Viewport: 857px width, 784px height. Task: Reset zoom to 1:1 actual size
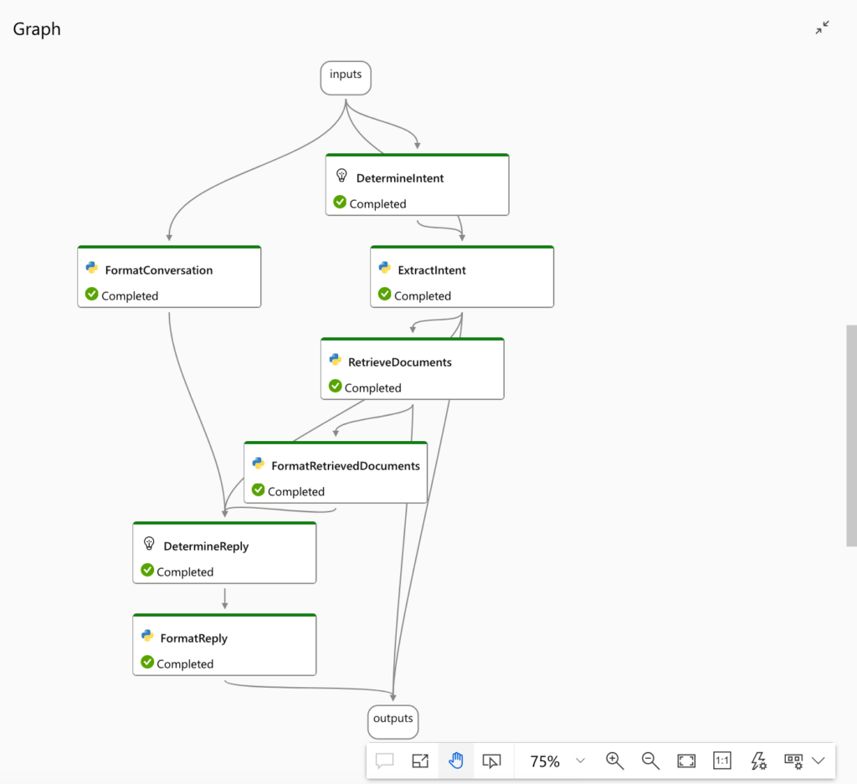coord(722,761)
